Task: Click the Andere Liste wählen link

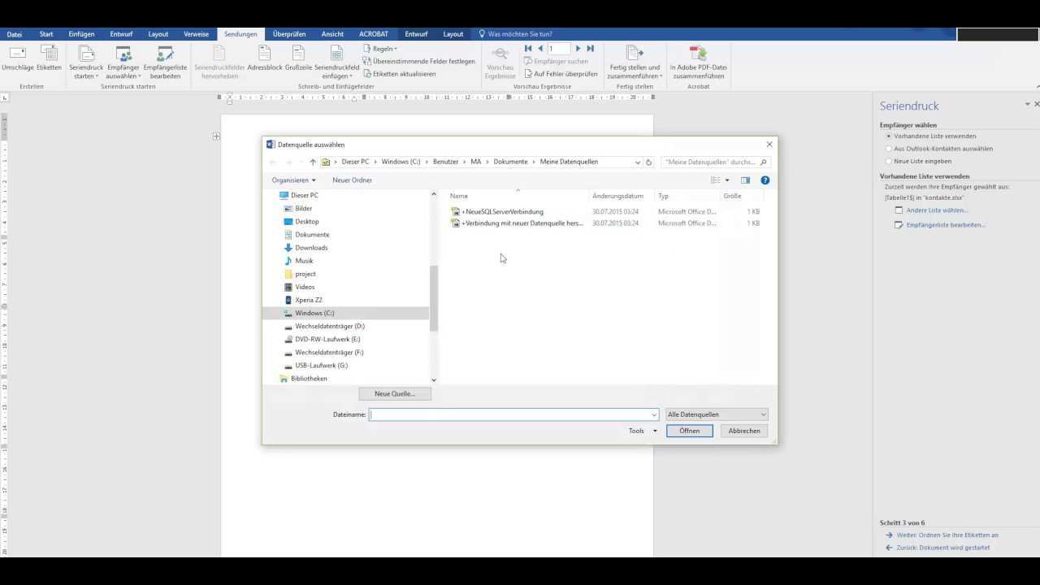Action: pos(937,210)
